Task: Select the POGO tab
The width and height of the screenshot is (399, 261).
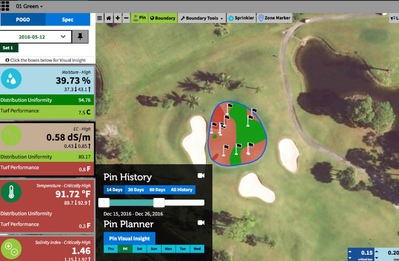Action: coord(22,20)
